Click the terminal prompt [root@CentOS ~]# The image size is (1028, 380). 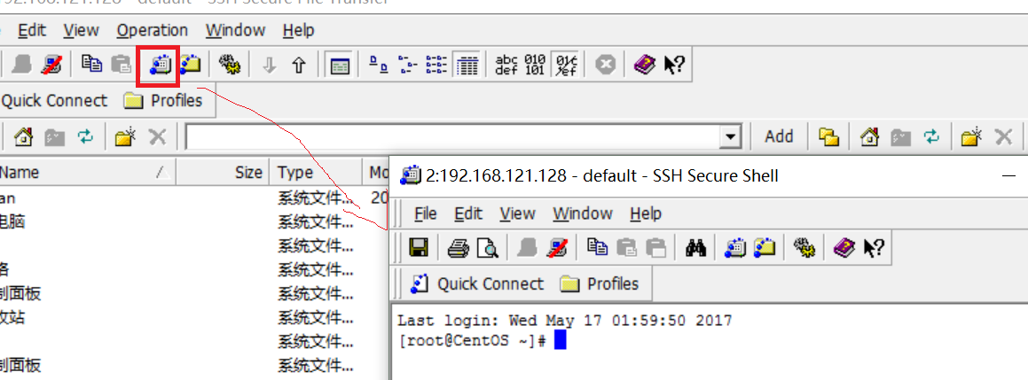tap(472, 341)
